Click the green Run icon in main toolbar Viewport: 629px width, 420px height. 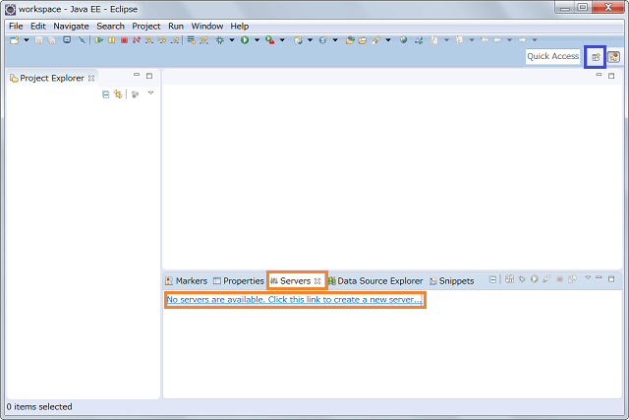click(245, 40)
